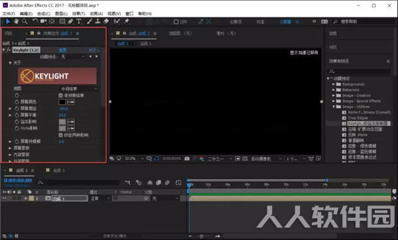The height and width of the screenshot is (240, 398).
Task: Open the animation presets dropdown
Action: coord(72,56)
